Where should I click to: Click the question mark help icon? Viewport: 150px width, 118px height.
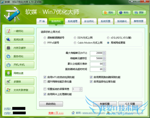tap(121, 13)
